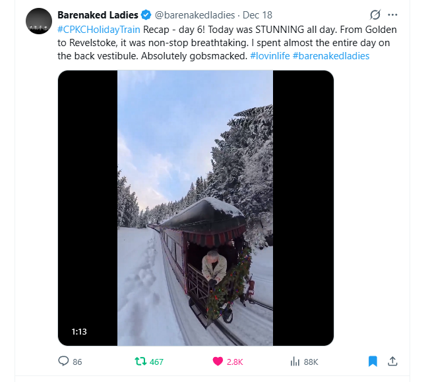Click the 88K views count
The width and height of the screenshot is (428, 382).
tap(311, 362)
